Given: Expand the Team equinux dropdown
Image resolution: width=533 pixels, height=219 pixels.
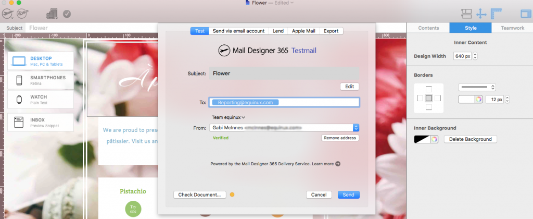Looking at the screenshot, I should pyautogui.click(x=229, y=117).
